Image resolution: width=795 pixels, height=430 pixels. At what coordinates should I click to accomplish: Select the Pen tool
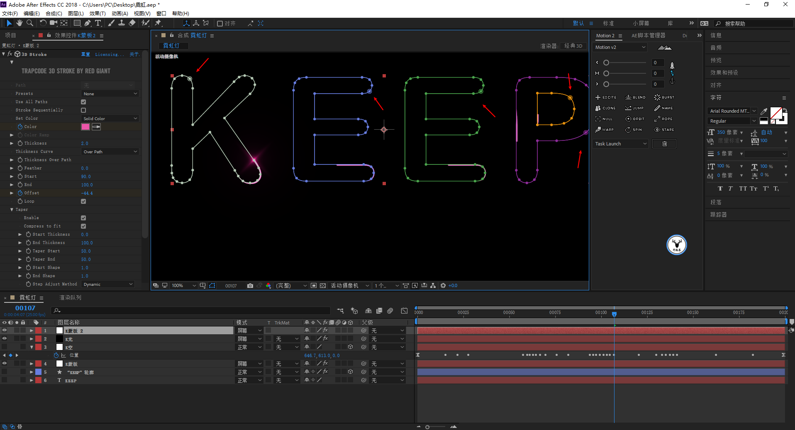click(88, 23)
